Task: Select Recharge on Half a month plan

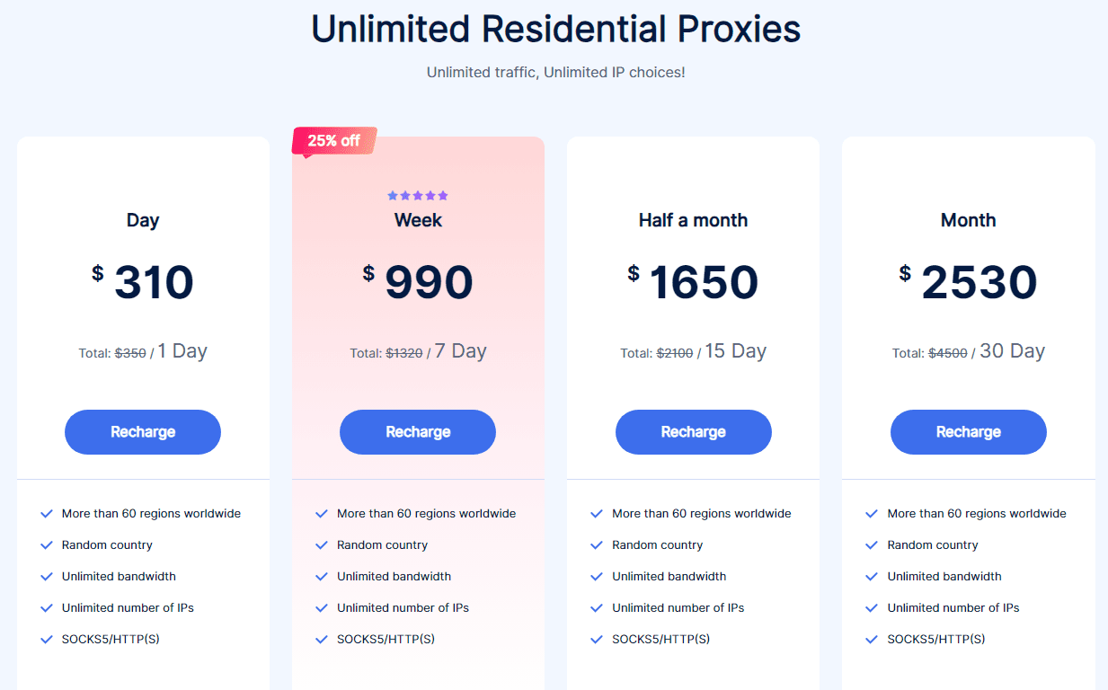Action: pos(693,432)
